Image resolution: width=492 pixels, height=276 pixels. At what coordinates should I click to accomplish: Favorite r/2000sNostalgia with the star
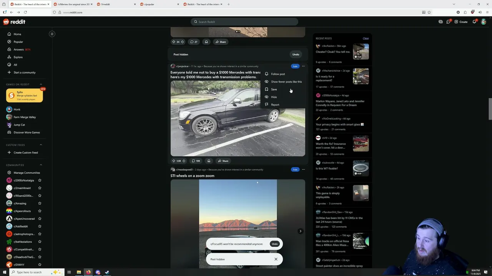40,180
